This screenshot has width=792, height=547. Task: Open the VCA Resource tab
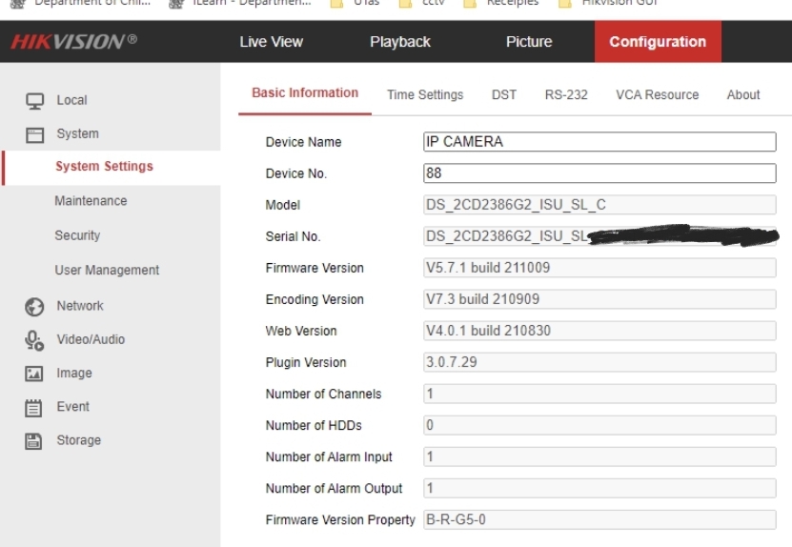[657, 95]
